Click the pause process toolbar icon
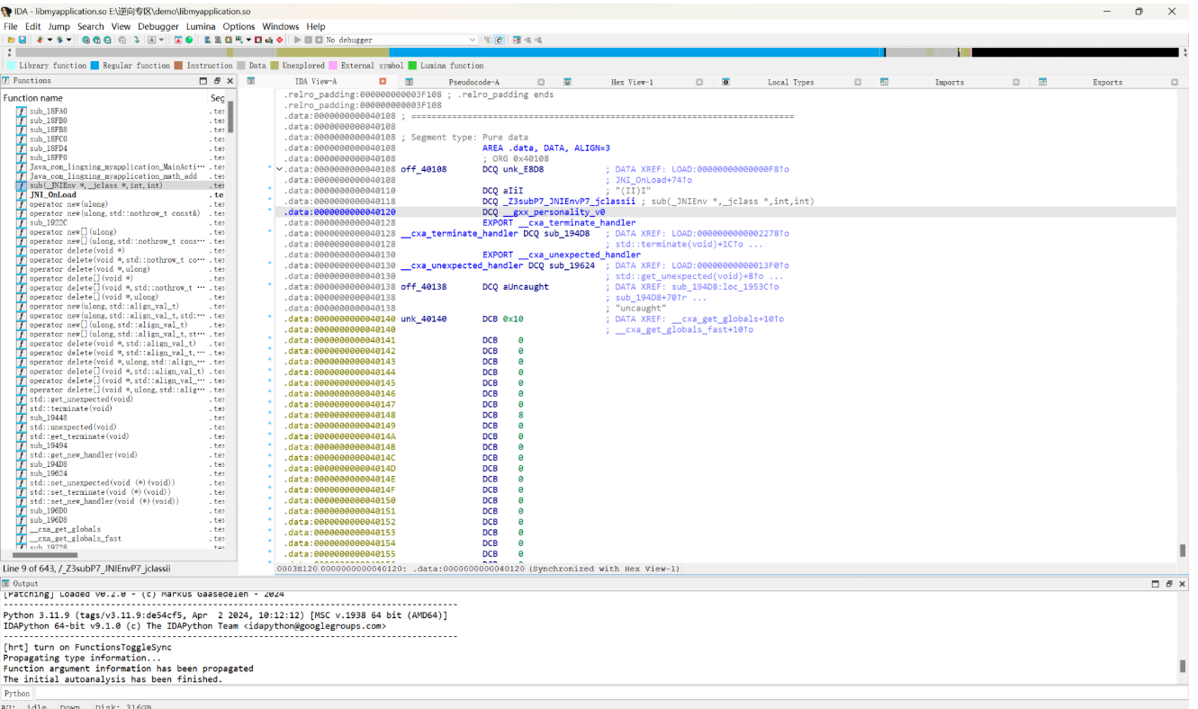Image resolution: width=1198 pixels, height=709 pixels. click(308, 40)
